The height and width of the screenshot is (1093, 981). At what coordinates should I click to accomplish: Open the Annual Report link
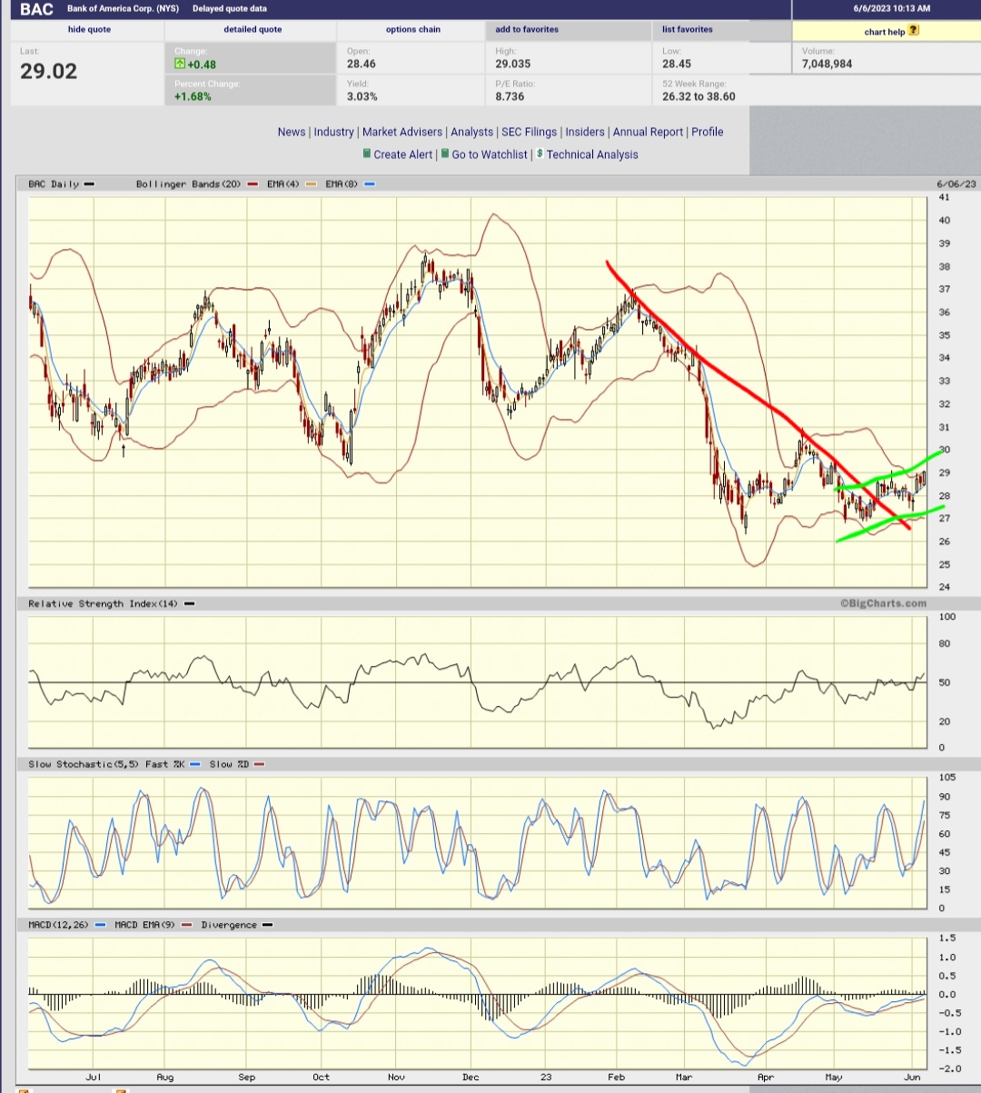[x=648, y=132]
